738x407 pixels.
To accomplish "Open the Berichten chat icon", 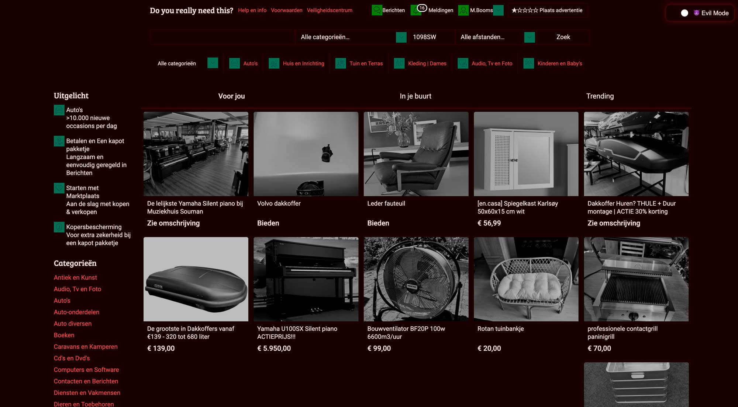I will [376, 10].
